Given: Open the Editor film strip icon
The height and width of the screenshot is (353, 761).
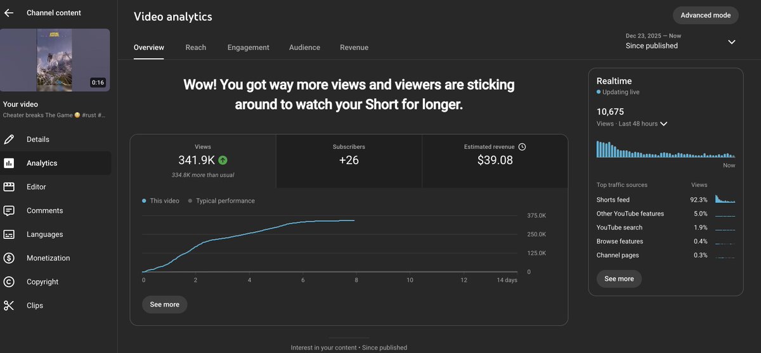Looking at the screenshot, I should [x=9, y=187].
